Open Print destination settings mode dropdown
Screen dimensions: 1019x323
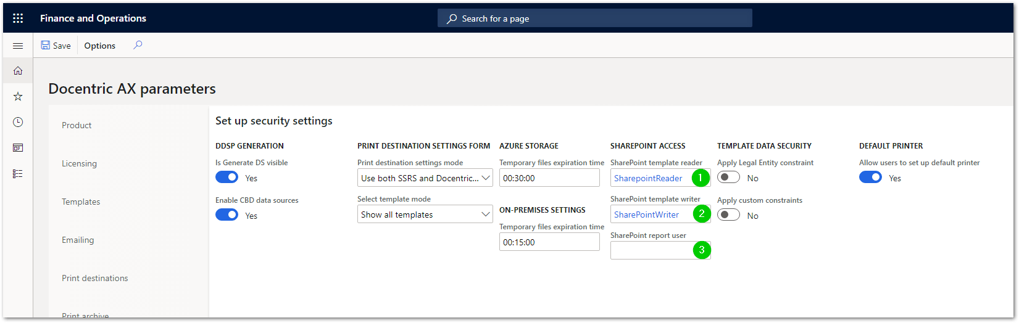(x=425, y=178)
